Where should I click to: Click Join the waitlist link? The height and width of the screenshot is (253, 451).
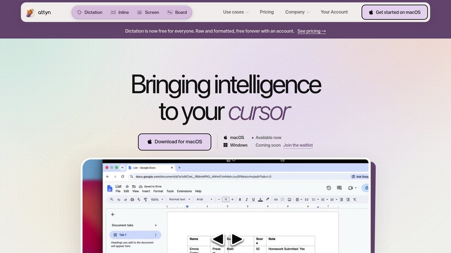click(x=298, y=145)
